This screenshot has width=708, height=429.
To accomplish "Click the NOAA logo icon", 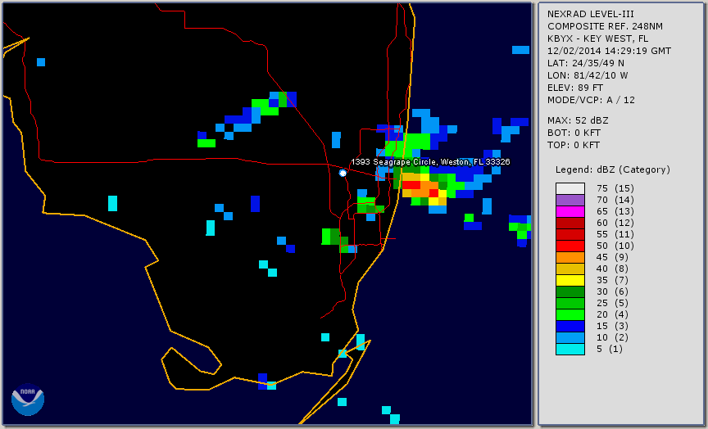I will pos(28,399).
